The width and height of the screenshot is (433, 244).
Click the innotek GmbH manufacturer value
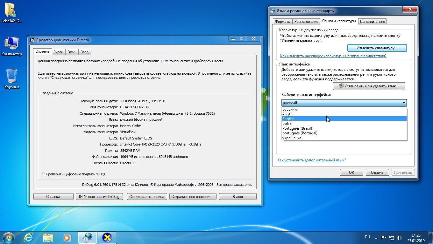coord(131,126)
